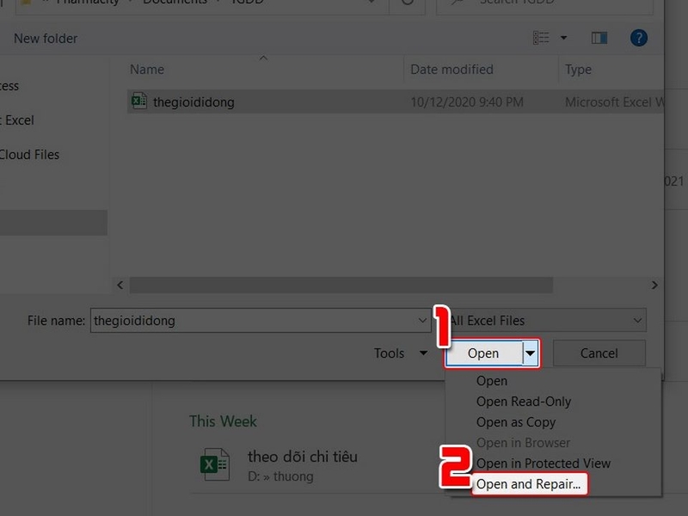688x516 pixels.
Task: Click the D: » thuong path text
Action: (281, 476)
